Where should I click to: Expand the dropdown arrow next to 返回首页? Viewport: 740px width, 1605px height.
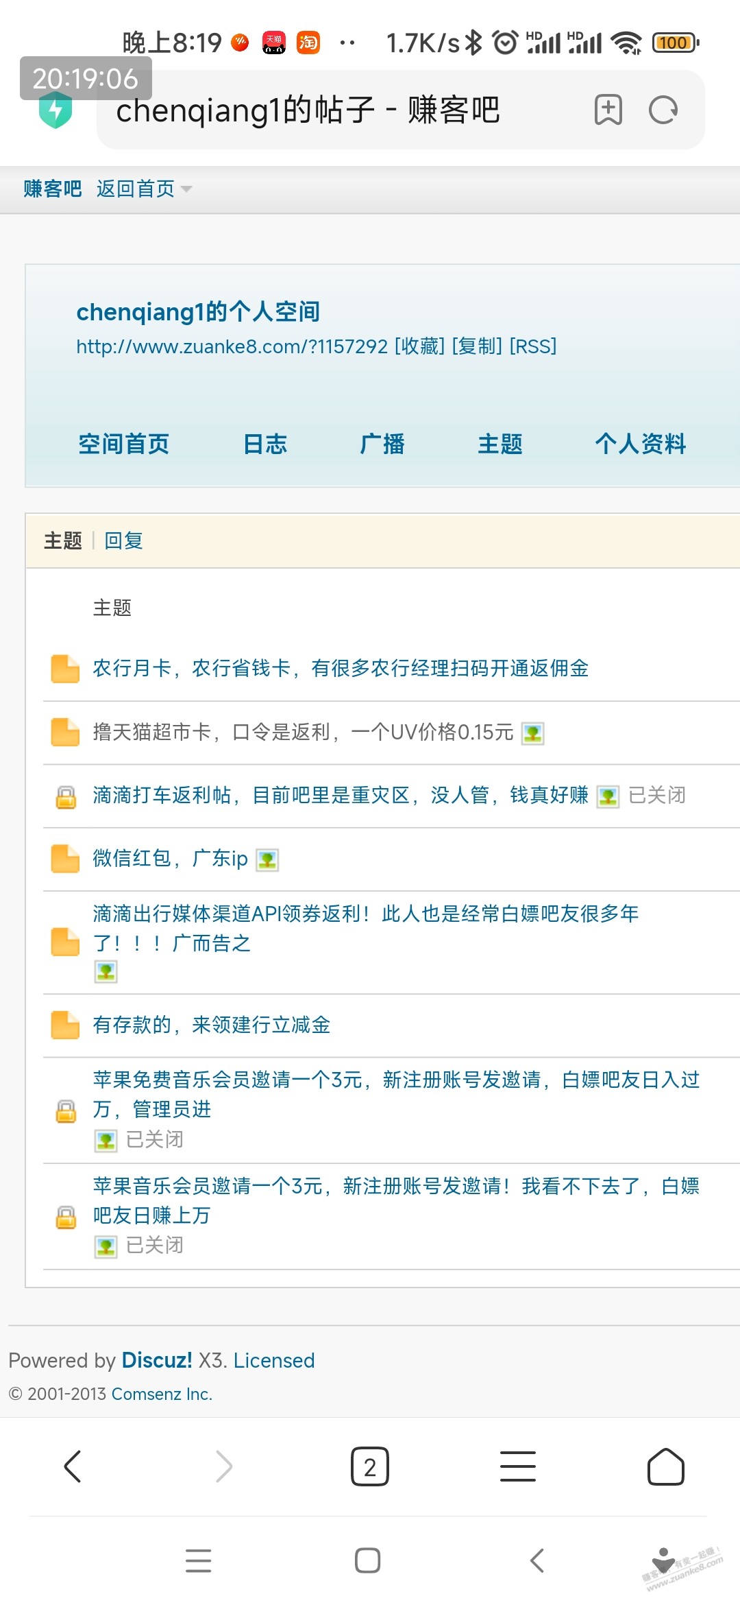point(186,189)
